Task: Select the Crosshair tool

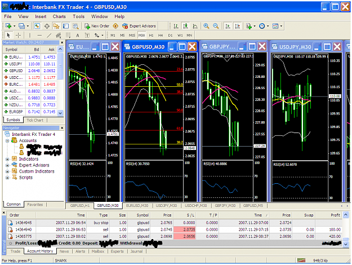Action: (x=19, y=36)
